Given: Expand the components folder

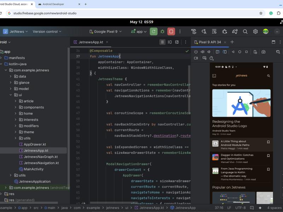Looking at the screenshot, I should (16, 107).
